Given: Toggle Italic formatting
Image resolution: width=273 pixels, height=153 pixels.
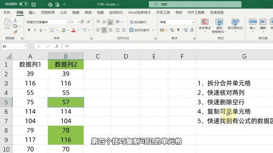Looking at the screenshot, I should (35, 30).
